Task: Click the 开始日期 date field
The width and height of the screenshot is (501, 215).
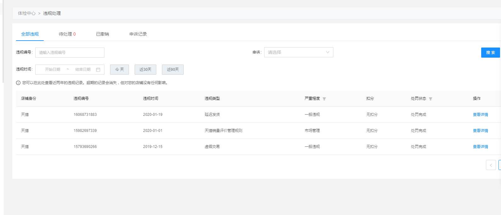Action: click(x=53, y=70)
